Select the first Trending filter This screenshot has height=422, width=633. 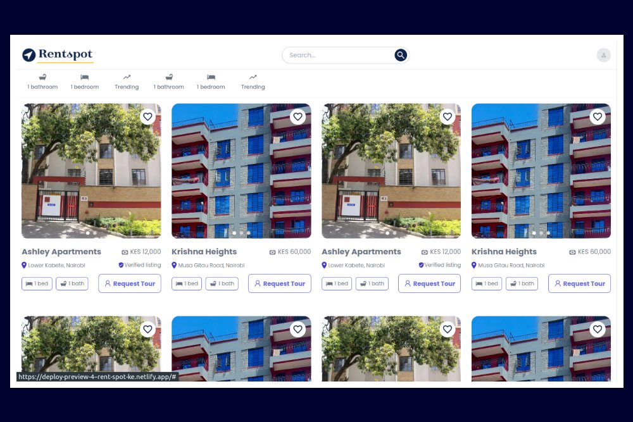coord(127,82)
